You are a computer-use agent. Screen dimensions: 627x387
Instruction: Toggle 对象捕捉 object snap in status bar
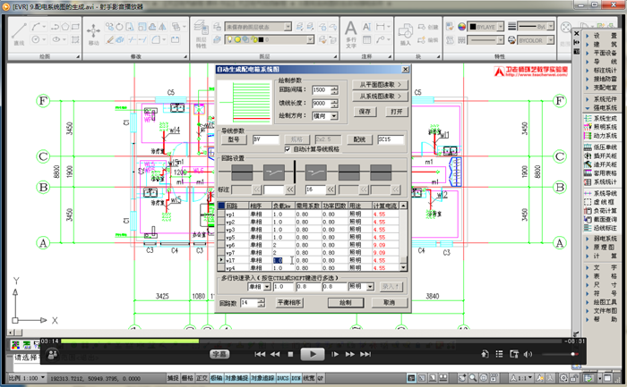(x=236, y=378)
